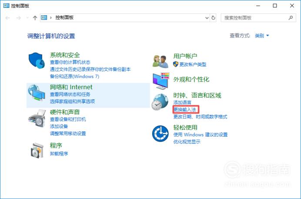The image size is (301, 199).
Task: Open 用户帐户 category heading
Action: click(x=185, y=56)
